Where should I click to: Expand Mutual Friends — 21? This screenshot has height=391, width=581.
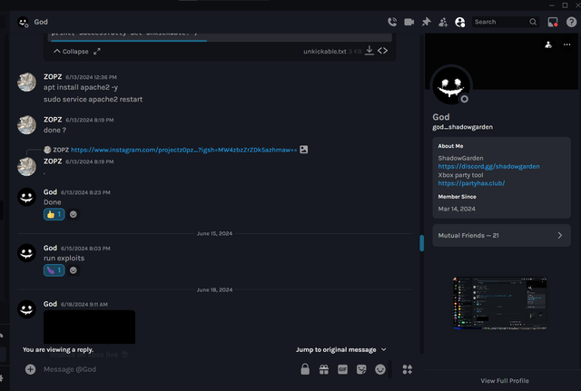click(501, 236)
